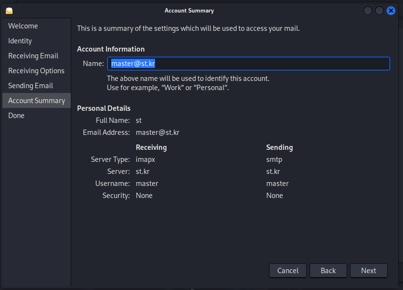The width and height of the screenshot is (403, 290).
Task: Click the minimize window circle button
Action: (x=368, y=11)
